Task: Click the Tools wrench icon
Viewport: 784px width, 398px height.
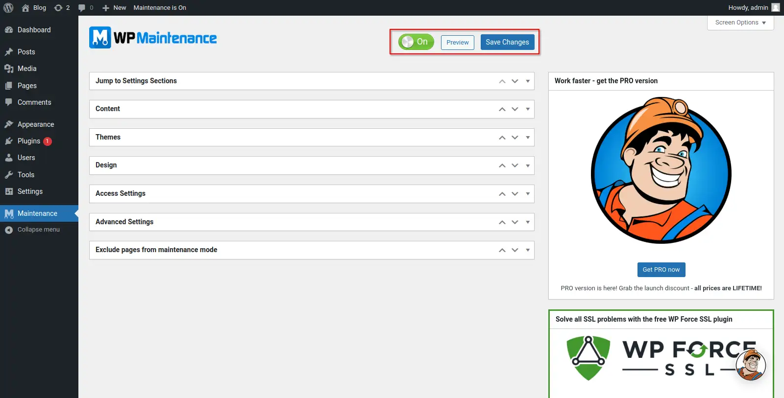Action: [9, 175]
